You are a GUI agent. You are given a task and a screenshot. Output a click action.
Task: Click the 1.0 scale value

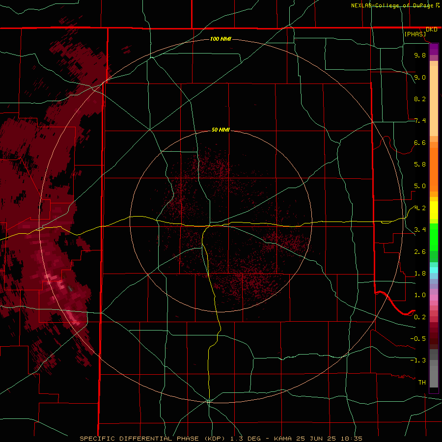click(420, 295)
